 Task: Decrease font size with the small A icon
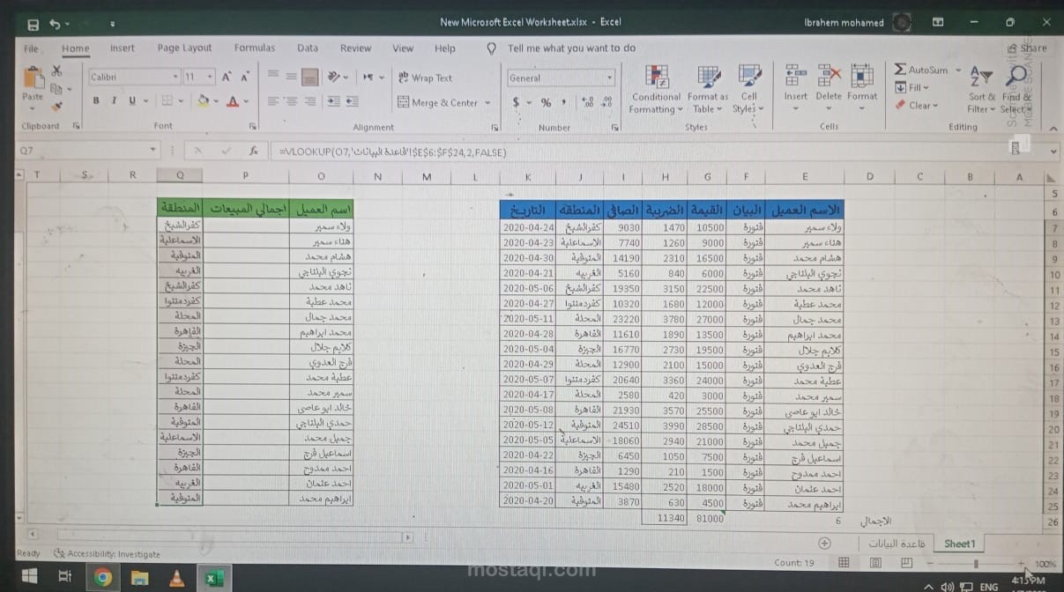pos(245,78)
